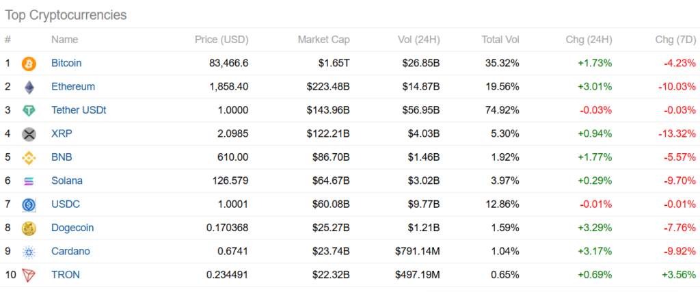Select XRP price 2.0985
The image size is (700, 292).
[x=233, y=133]
